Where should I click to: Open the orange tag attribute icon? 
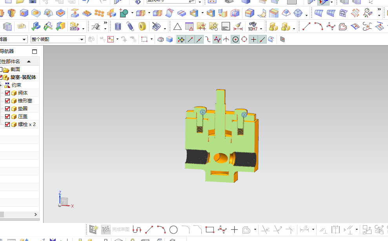click(22, 26)
